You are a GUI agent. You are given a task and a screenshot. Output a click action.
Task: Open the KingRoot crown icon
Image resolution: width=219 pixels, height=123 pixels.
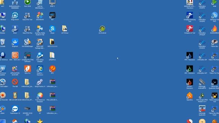pyautogui.click(x=15, y=42)
